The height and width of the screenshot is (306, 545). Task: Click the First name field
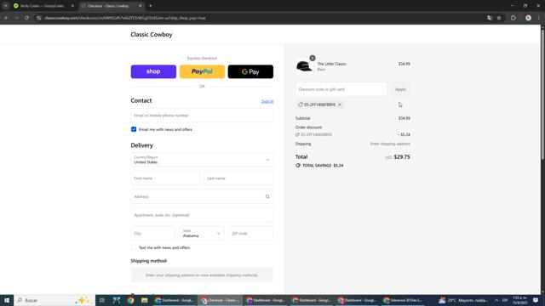[165, 178]
